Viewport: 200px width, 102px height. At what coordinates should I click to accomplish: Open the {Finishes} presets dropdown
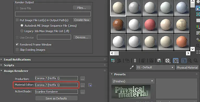click(133, 81)
